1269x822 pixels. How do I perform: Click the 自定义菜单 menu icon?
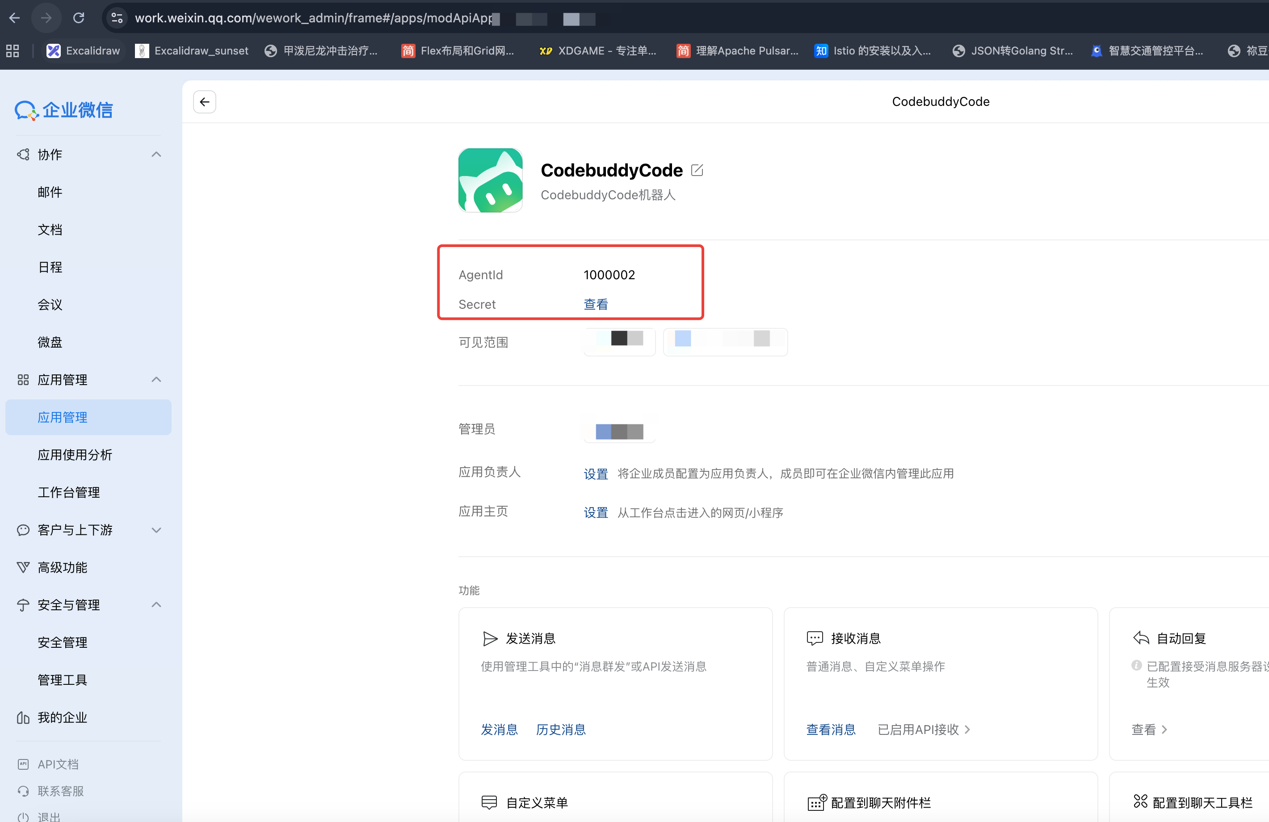click(x=490, y=802)
